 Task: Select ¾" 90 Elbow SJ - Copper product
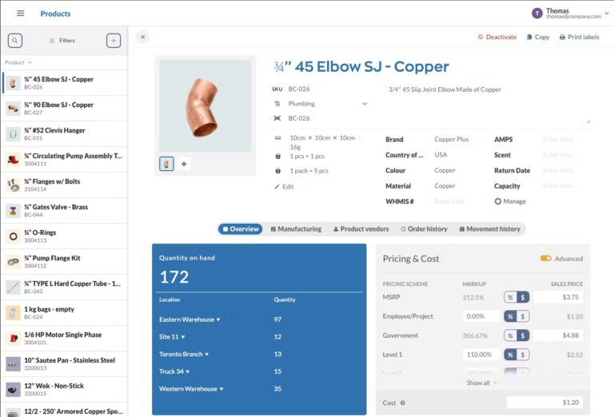64,109
